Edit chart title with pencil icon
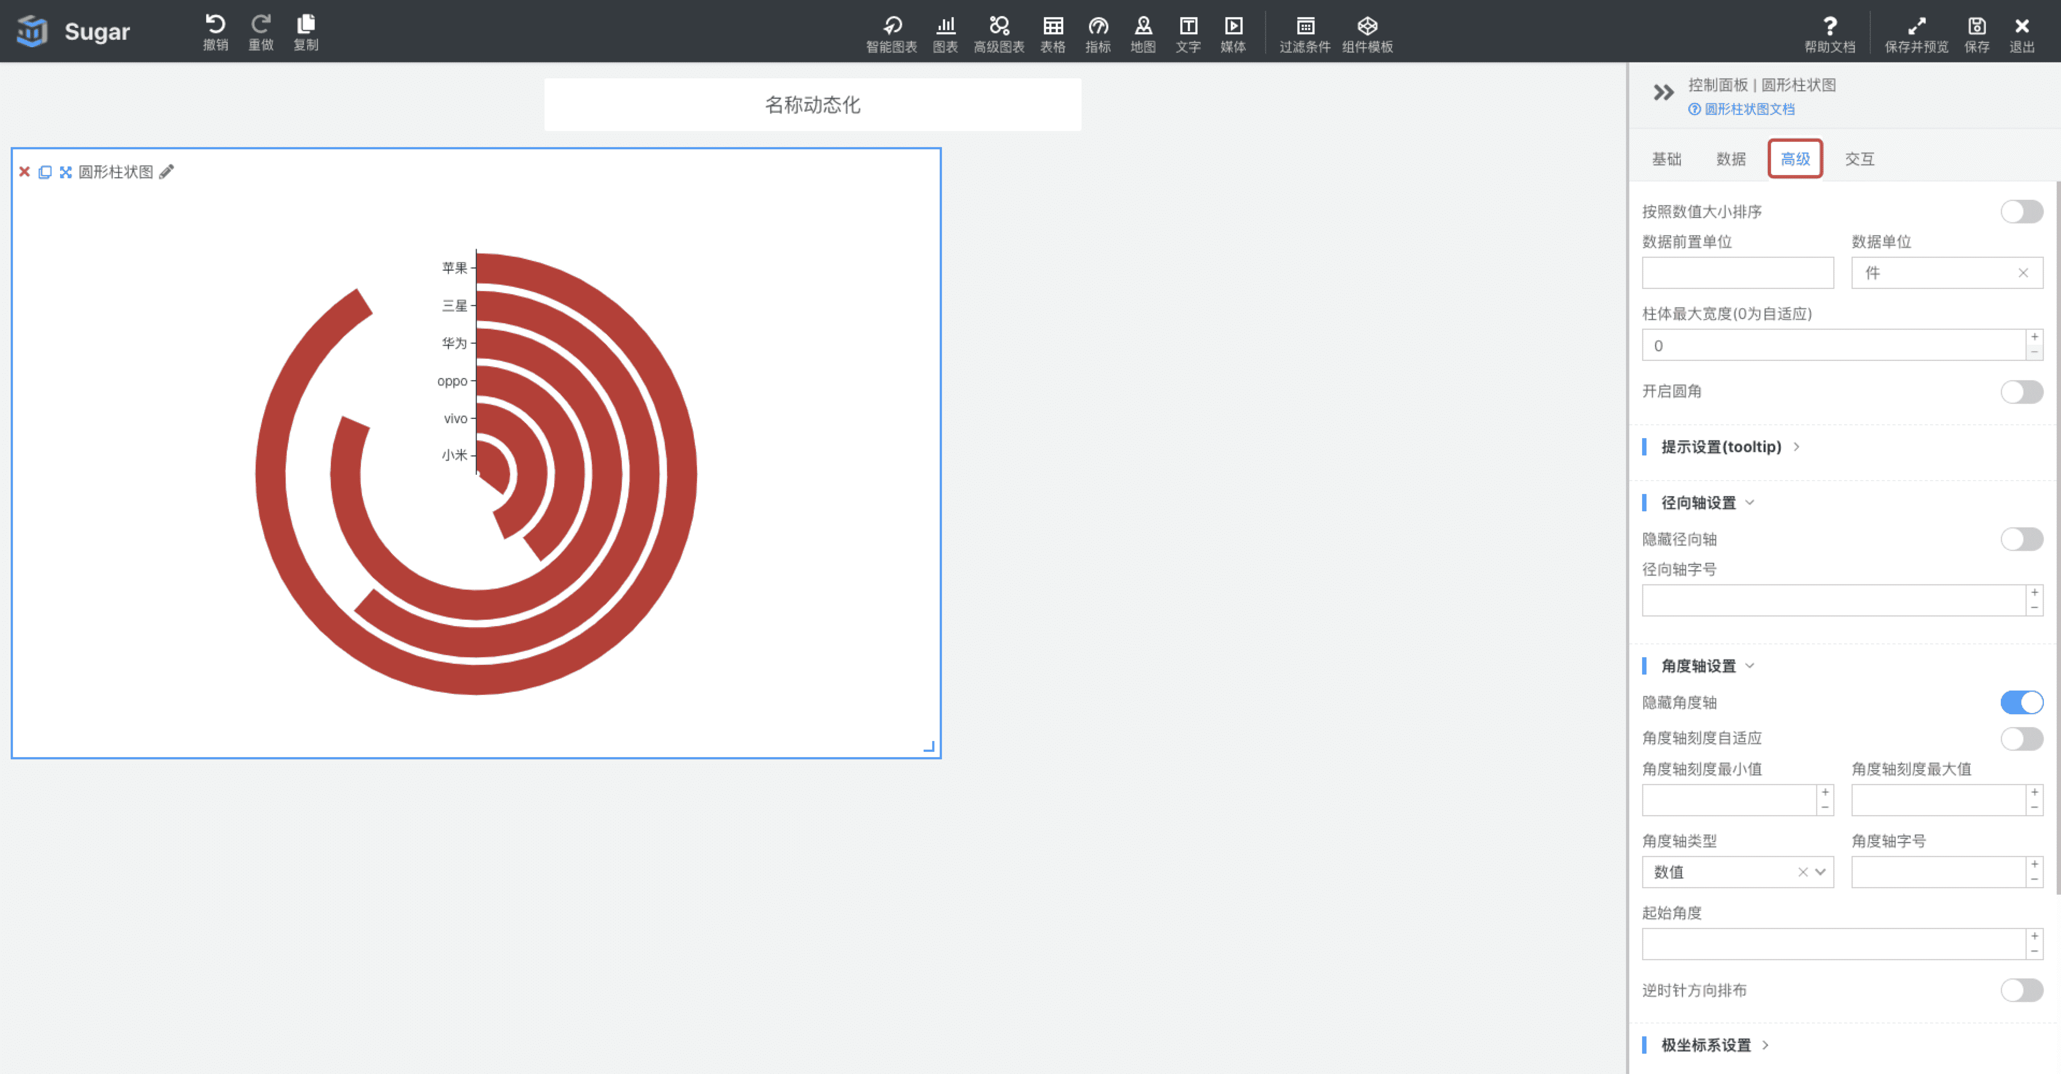The height and width of the screenshot is (1074, 2061). [x=166, y=171]
